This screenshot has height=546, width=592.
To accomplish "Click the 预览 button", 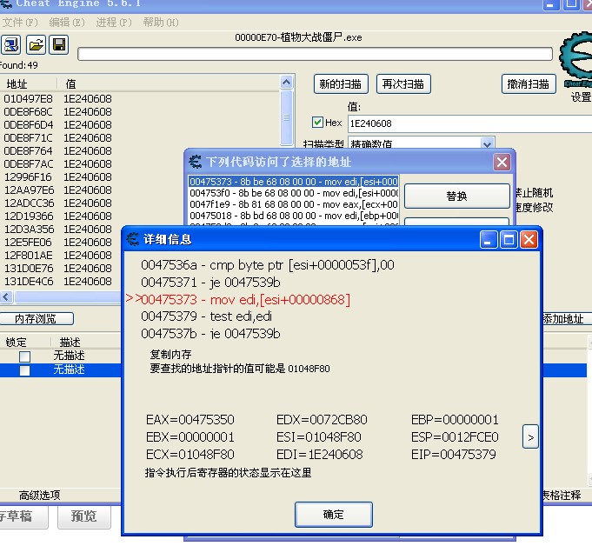I will tap(83, 516).
